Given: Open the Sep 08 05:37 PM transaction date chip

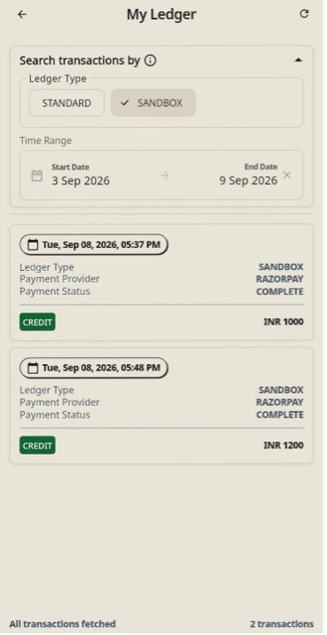Looking at the screenshot, I should 94,244.
